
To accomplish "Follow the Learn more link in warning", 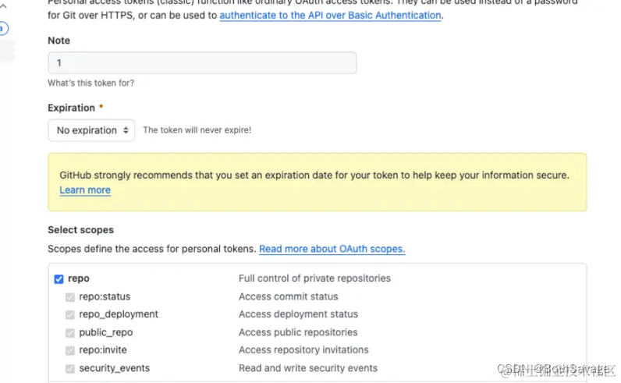I will (85, 190).
